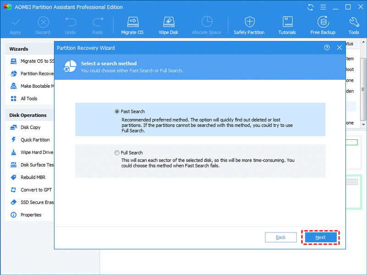Viewport: 367px width, 275px height.
Task: Select the Full Search radio button
Action: pos(117,153)
